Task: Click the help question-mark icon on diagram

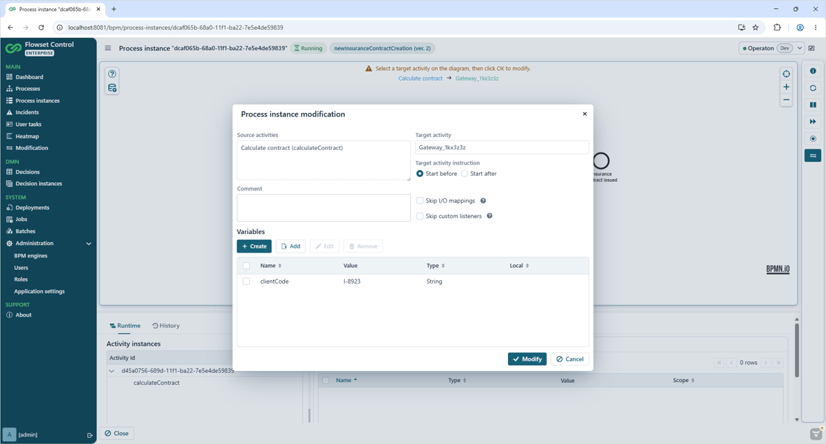Action: pyautogui.click(x=112, y=74)
